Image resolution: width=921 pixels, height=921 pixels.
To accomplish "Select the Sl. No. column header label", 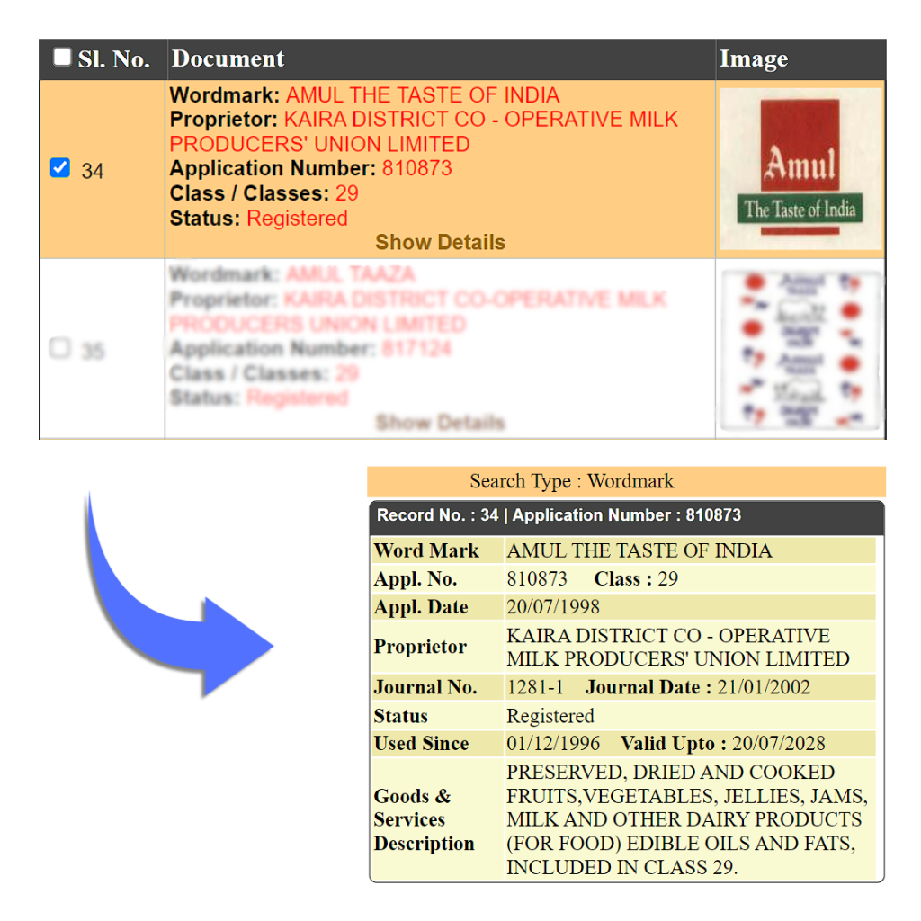I will [113, 59].
